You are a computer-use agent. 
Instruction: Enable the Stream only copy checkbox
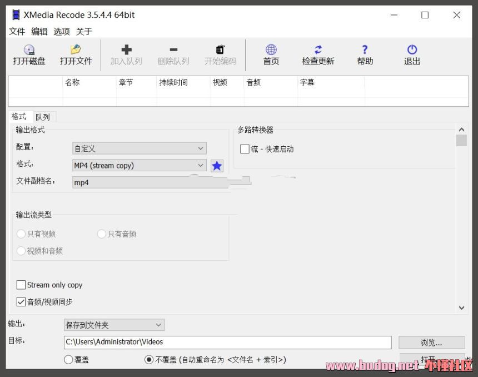[x=21, y=285]
